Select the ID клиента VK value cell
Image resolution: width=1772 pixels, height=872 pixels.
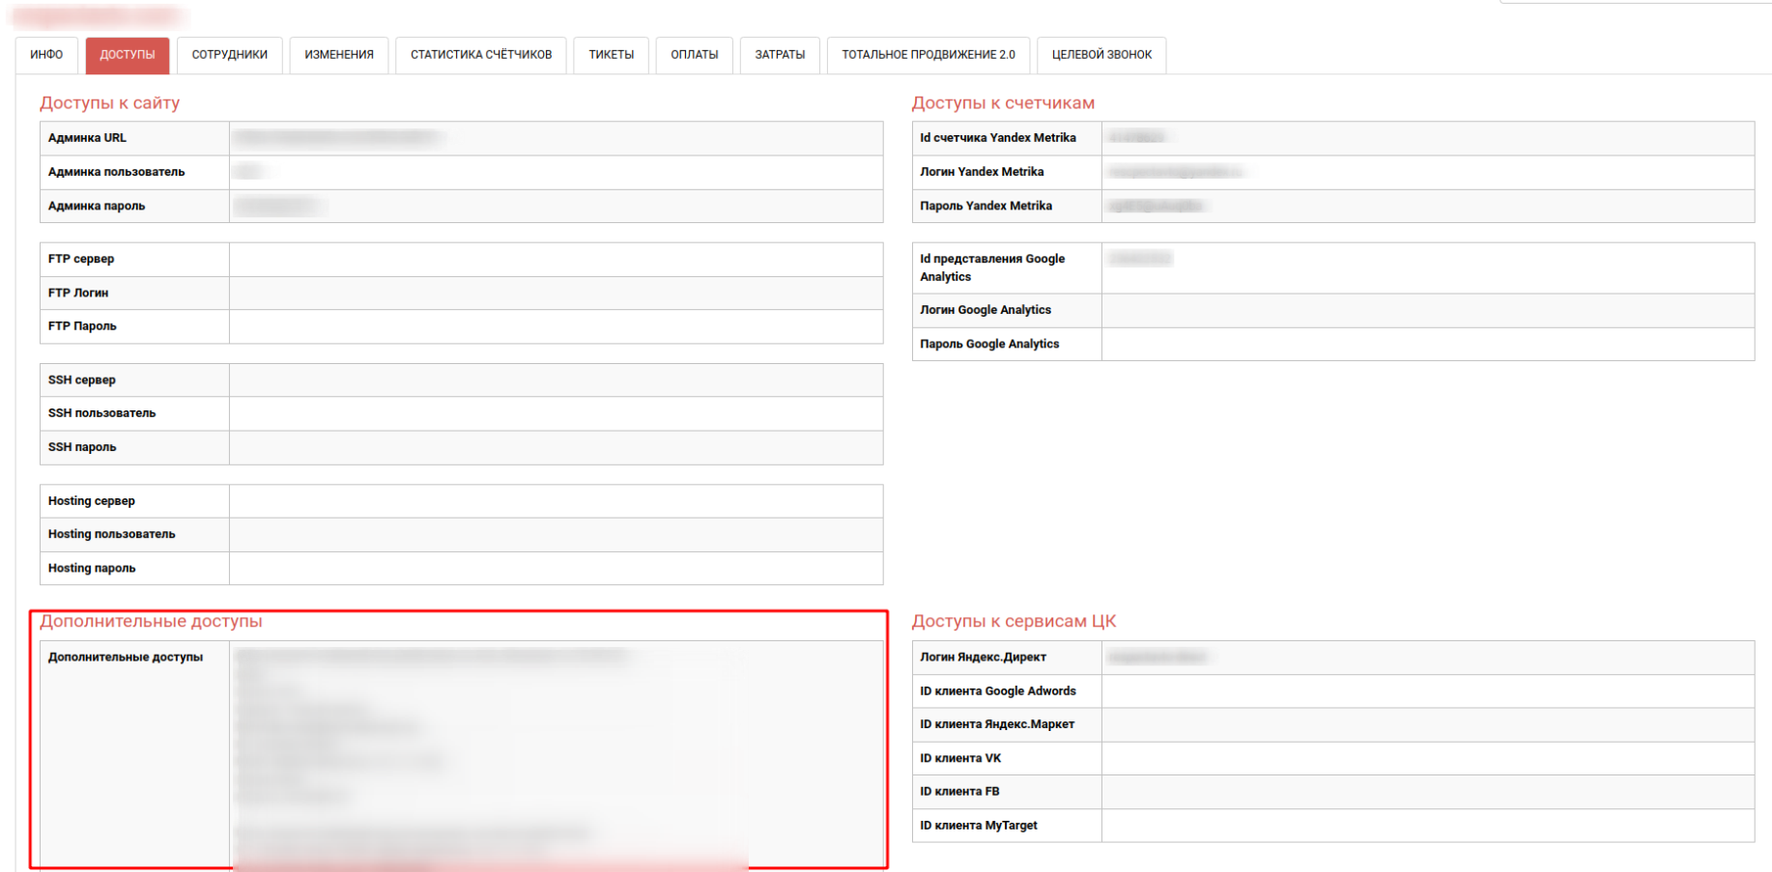(1427, 758)
